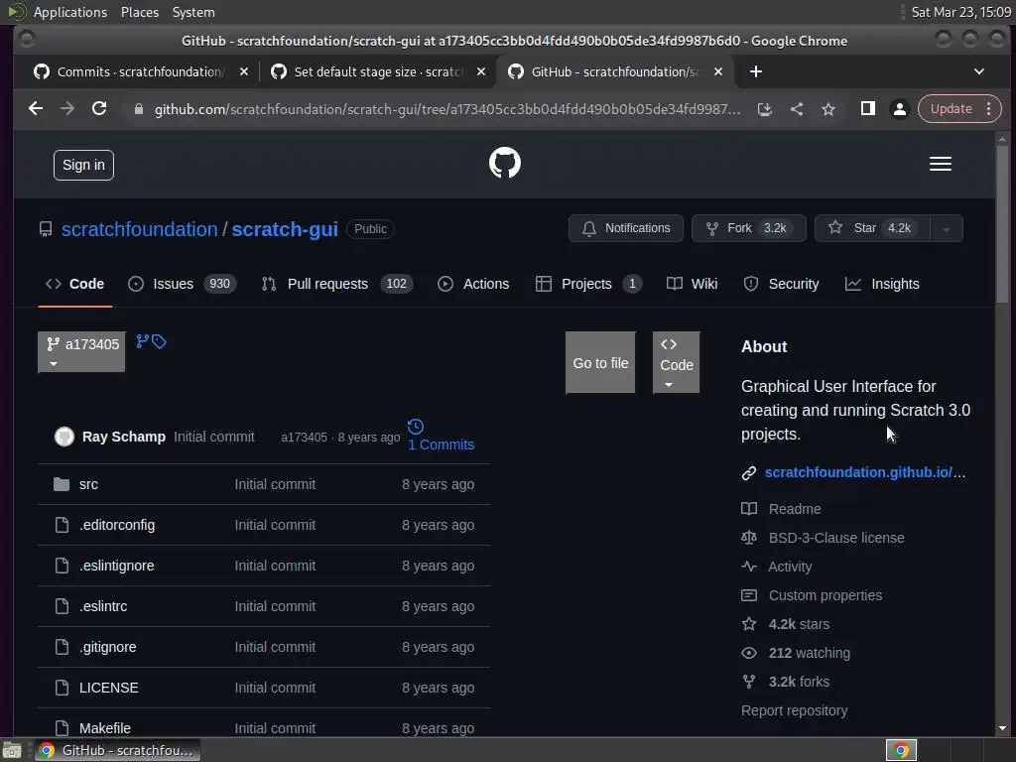Open the Pull requests tab
This screenshot has height=762, width=1016.
click(337, 284)
